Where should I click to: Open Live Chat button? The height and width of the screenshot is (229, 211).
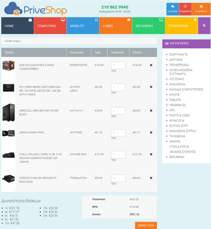point(173,9)
